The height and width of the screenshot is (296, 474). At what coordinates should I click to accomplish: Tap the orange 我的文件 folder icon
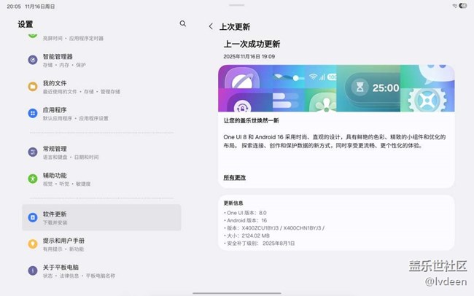tap(33, 87)
